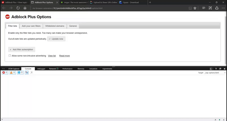The height and width of the screenshot is (121, 227).
Task: Click the browser forward arrow
Action: click(x=11, y=8)
